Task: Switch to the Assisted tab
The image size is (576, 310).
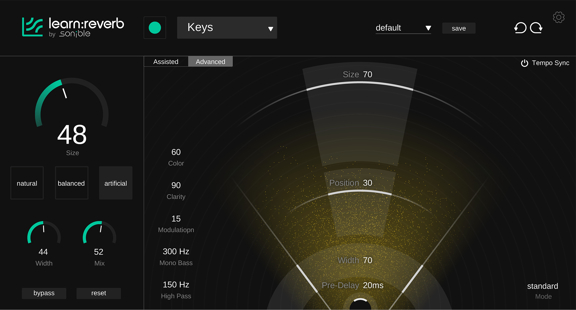Action: 166,62
